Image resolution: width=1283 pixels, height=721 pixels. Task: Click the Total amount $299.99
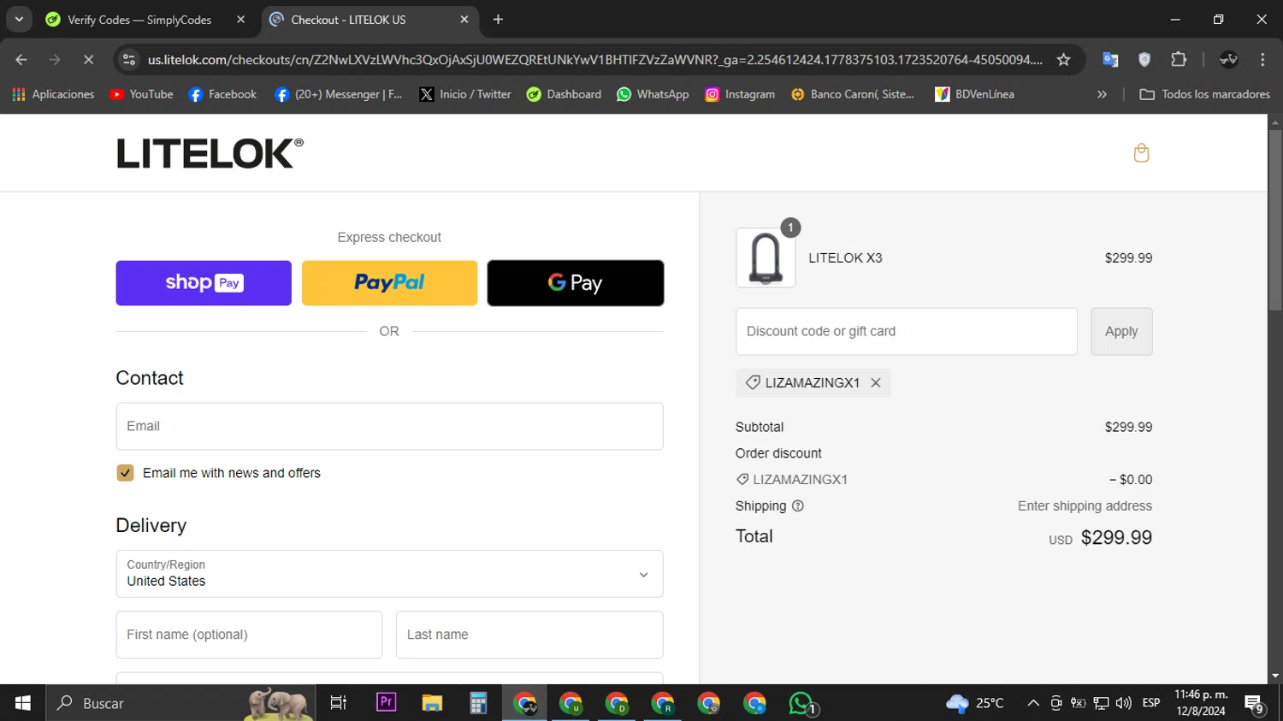tap(1116, 538)
